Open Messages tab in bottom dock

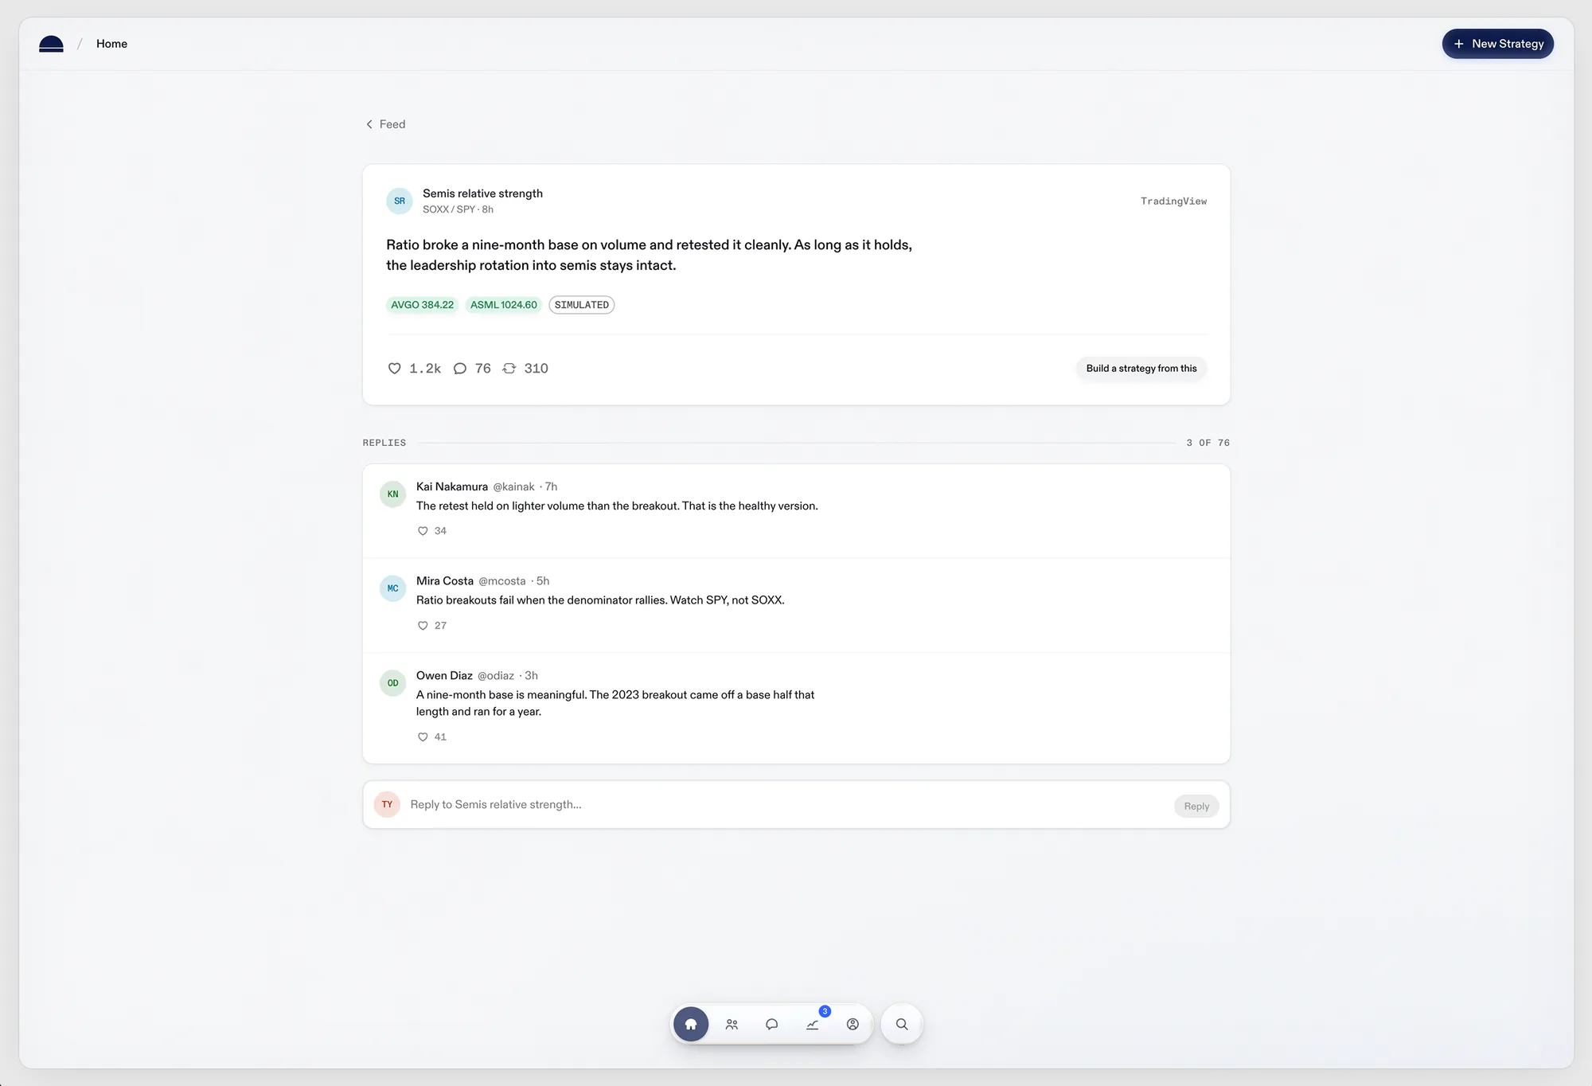[x=772, y=1024]
